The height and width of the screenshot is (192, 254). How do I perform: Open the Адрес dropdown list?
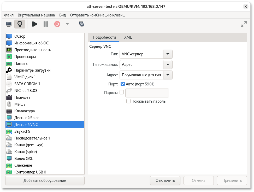tap(168, 75)
